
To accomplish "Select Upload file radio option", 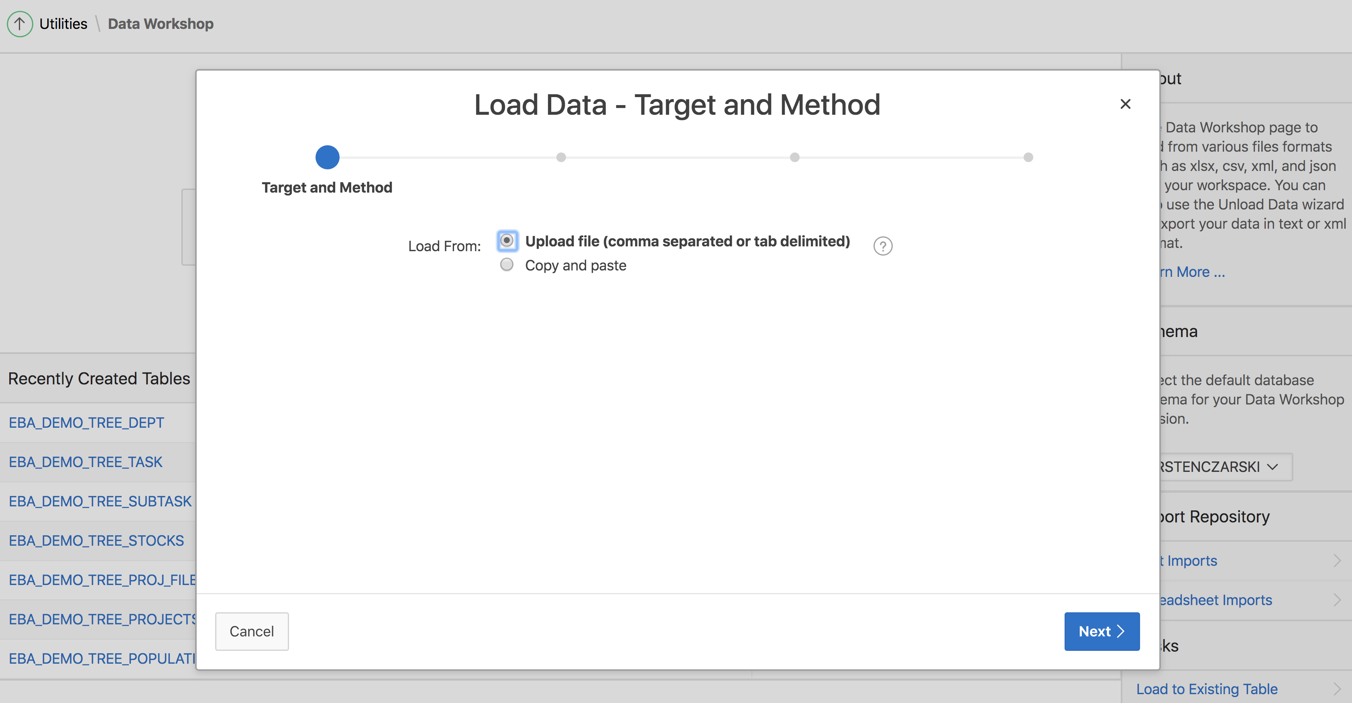I will click(x=507, y=241).
